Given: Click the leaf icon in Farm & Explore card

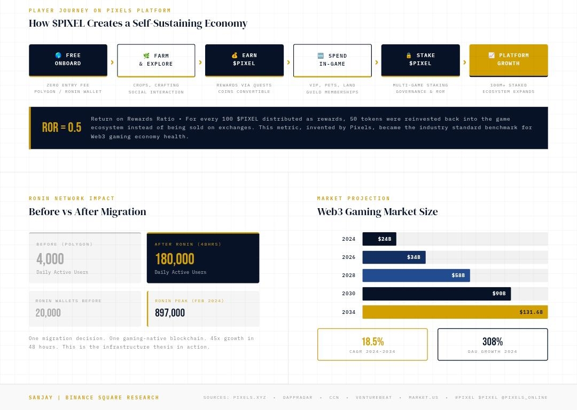Looking at the screenshot, I should point(146,56).
